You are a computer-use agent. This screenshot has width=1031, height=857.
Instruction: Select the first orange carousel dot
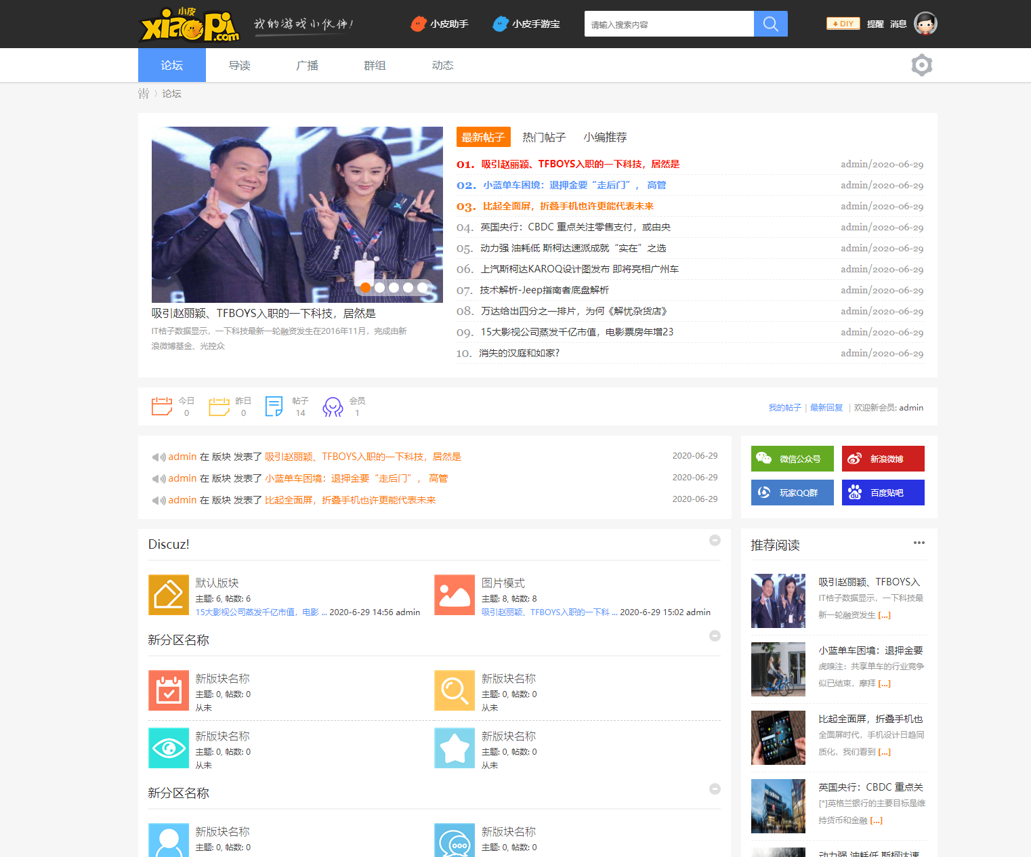(x=365, y=287)
